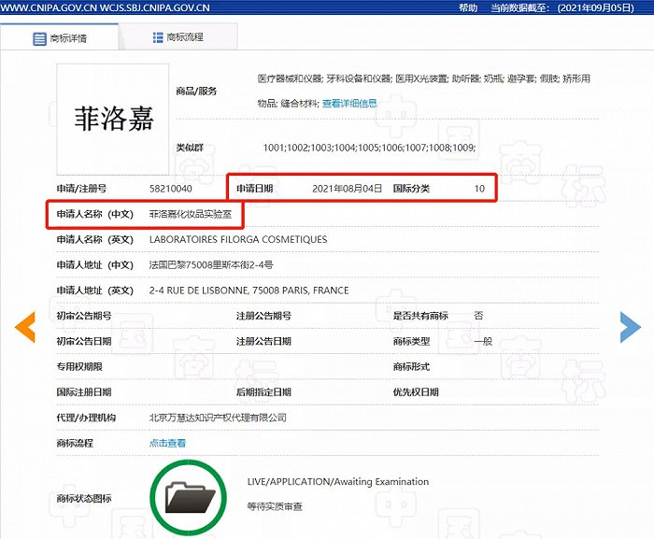Go to previous record with orange arrow
This screenshot has height=539, width=654.
coord(25,327)
